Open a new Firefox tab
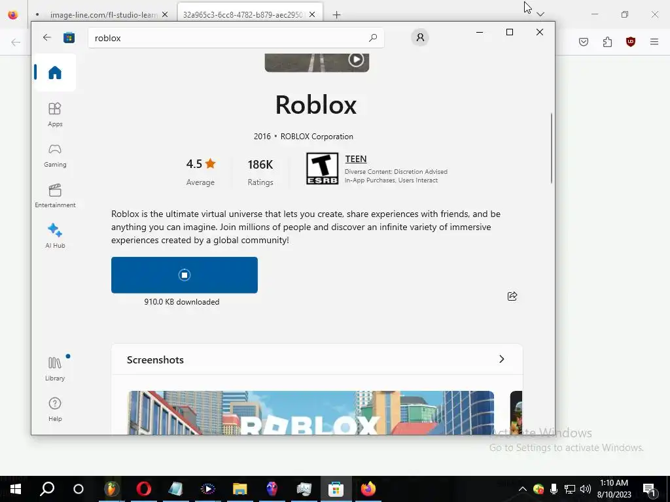670x502 pixels. tap(337, 15)
